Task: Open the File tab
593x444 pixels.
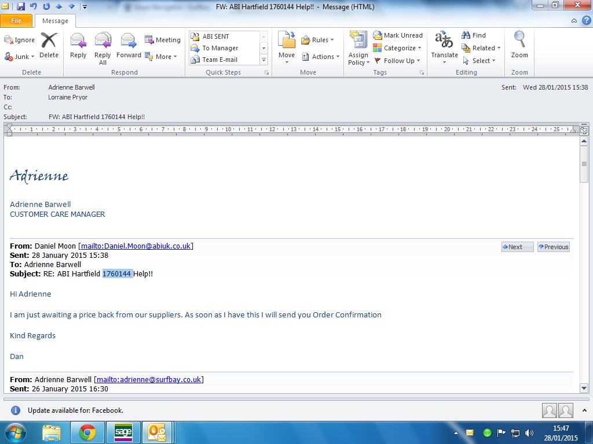Action: [16, 21]
